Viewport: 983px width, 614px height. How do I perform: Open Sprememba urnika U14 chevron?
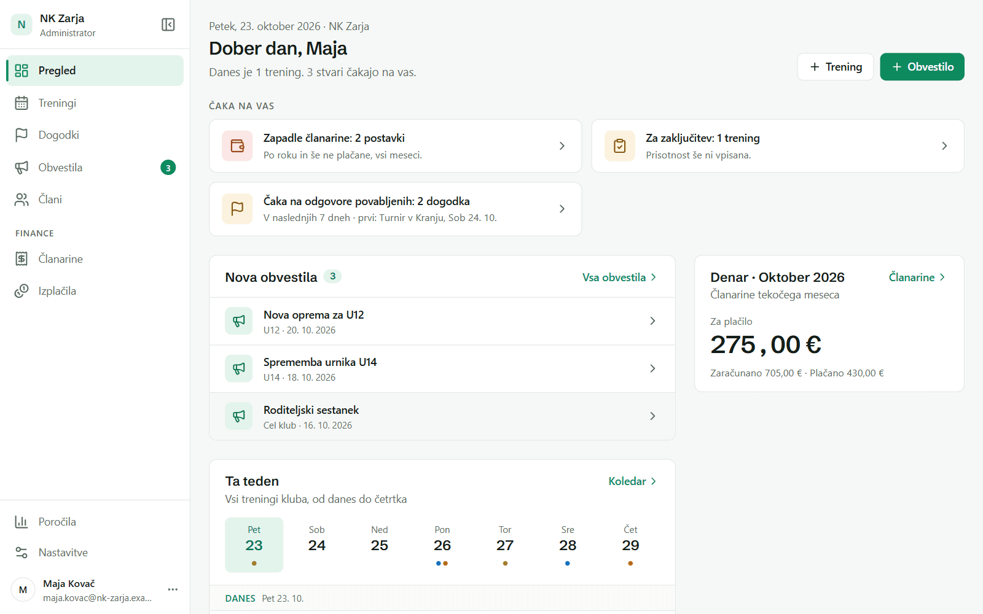pyautogui.click(x=652, y=368)
